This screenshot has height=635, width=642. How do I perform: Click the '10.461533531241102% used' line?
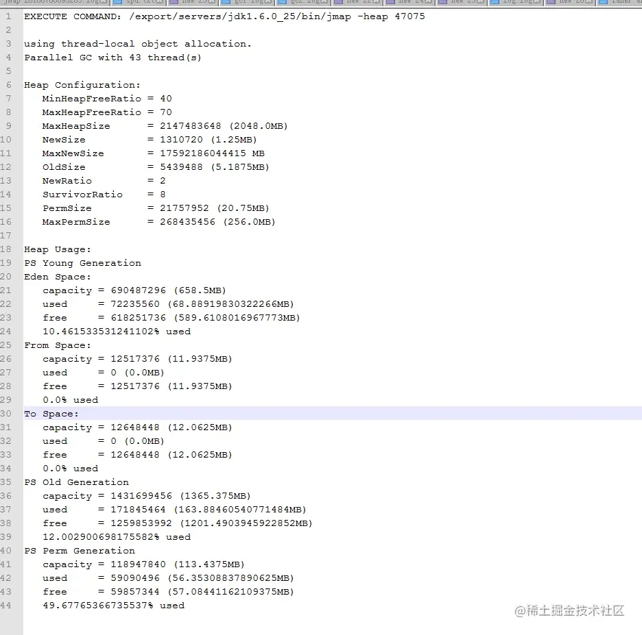click(117, 332)
